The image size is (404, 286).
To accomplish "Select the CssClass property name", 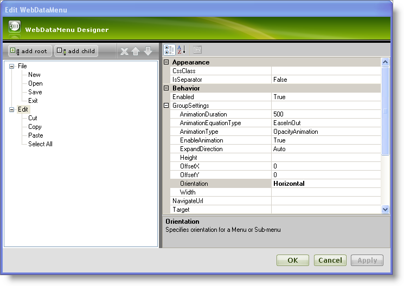I will (184, 71).
